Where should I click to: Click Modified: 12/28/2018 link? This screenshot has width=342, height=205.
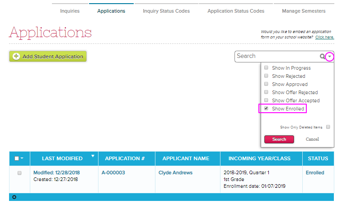[x=57, y=173]
